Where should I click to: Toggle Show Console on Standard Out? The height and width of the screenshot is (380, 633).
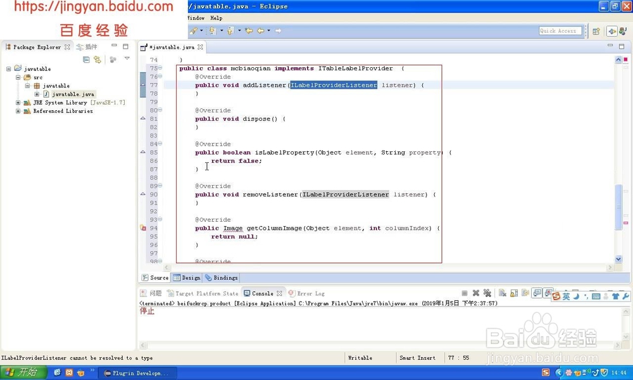click(537, 293)
